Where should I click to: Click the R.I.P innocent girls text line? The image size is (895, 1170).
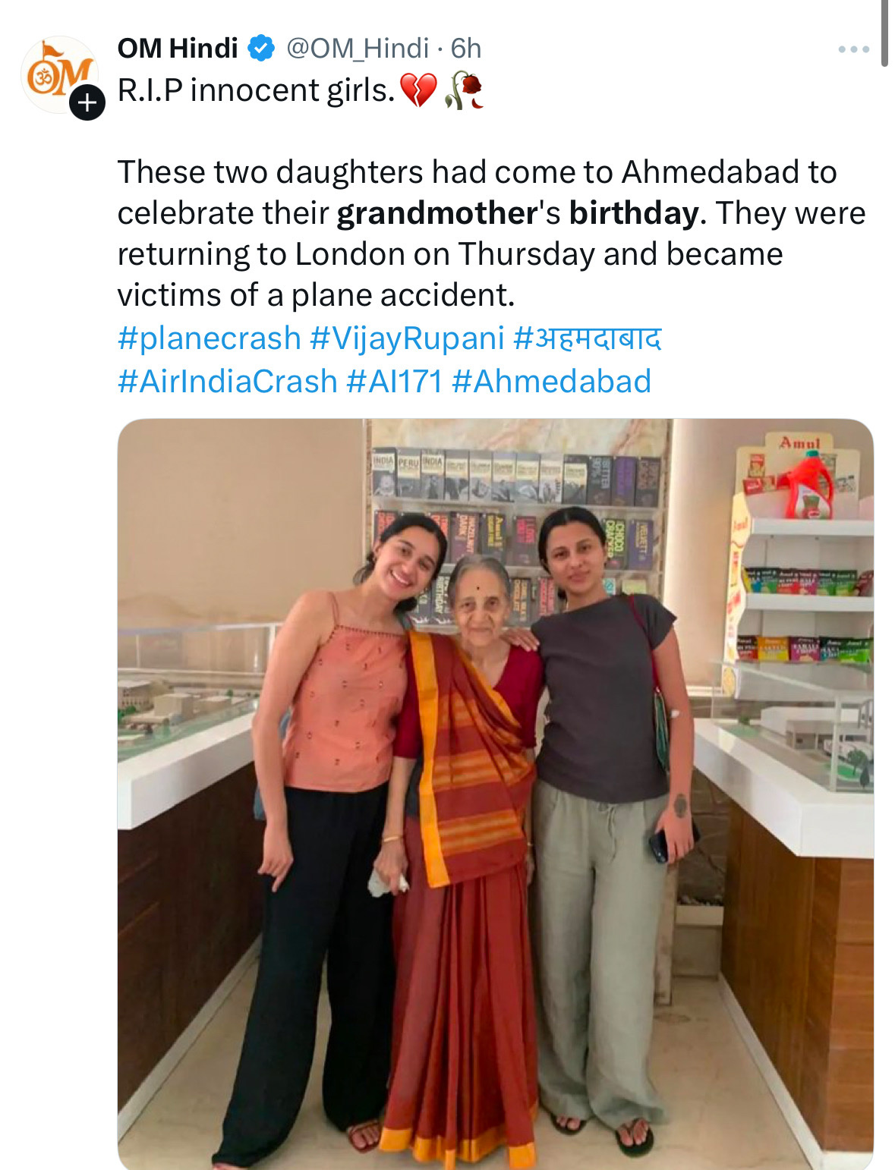coord(257,90)
